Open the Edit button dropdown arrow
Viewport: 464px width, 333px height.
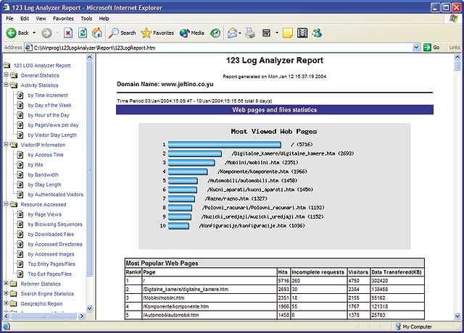[x=277, y=33]
